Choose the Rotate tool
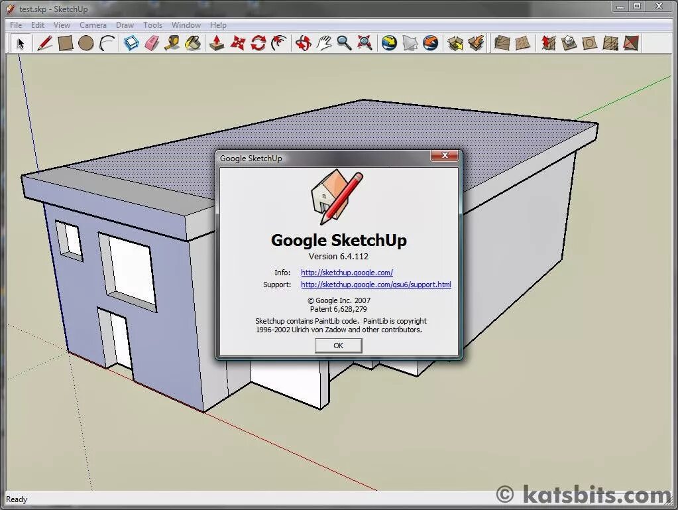Image resolution: width=678 pixels, height=510 pixels. [258, 43]
